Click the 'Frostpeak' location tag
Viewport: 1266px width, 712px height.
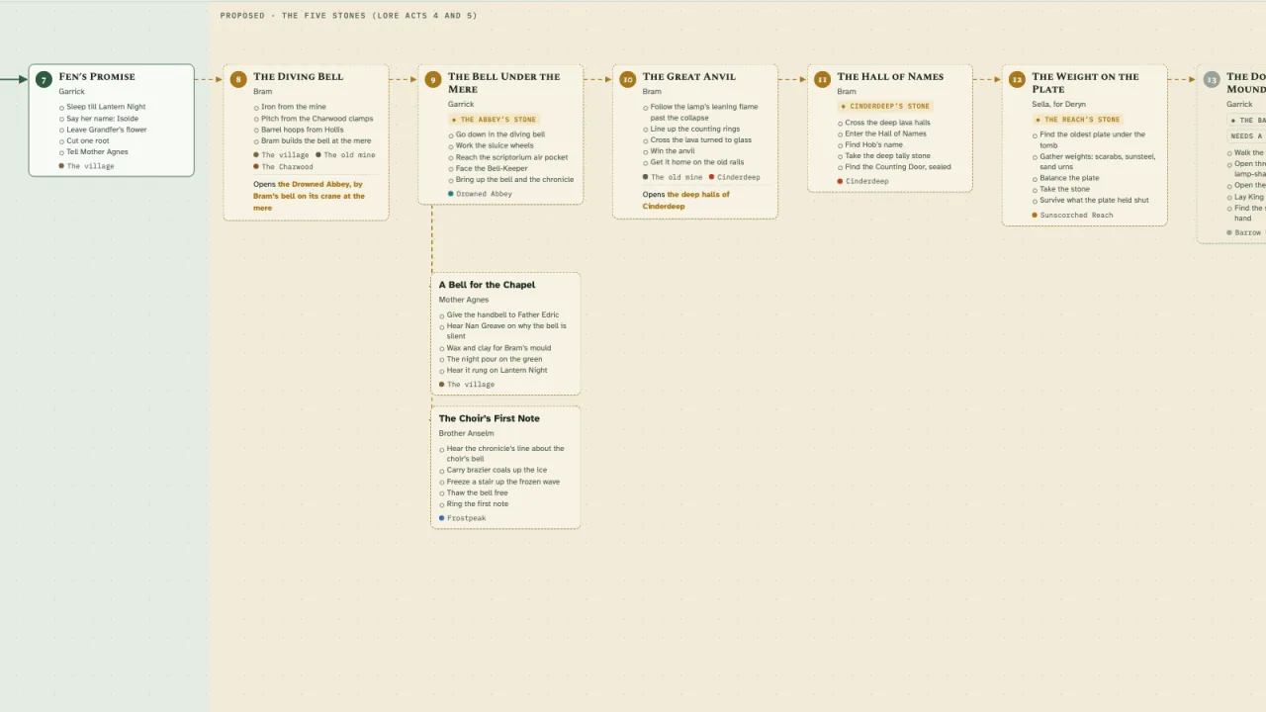point(463,518)
